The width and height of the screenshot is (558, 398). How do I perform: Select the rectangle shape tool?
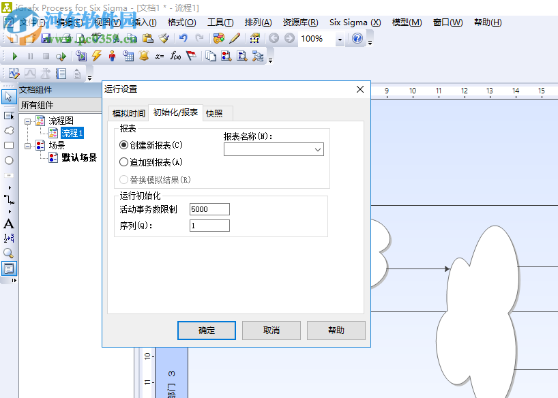point(9,146)
